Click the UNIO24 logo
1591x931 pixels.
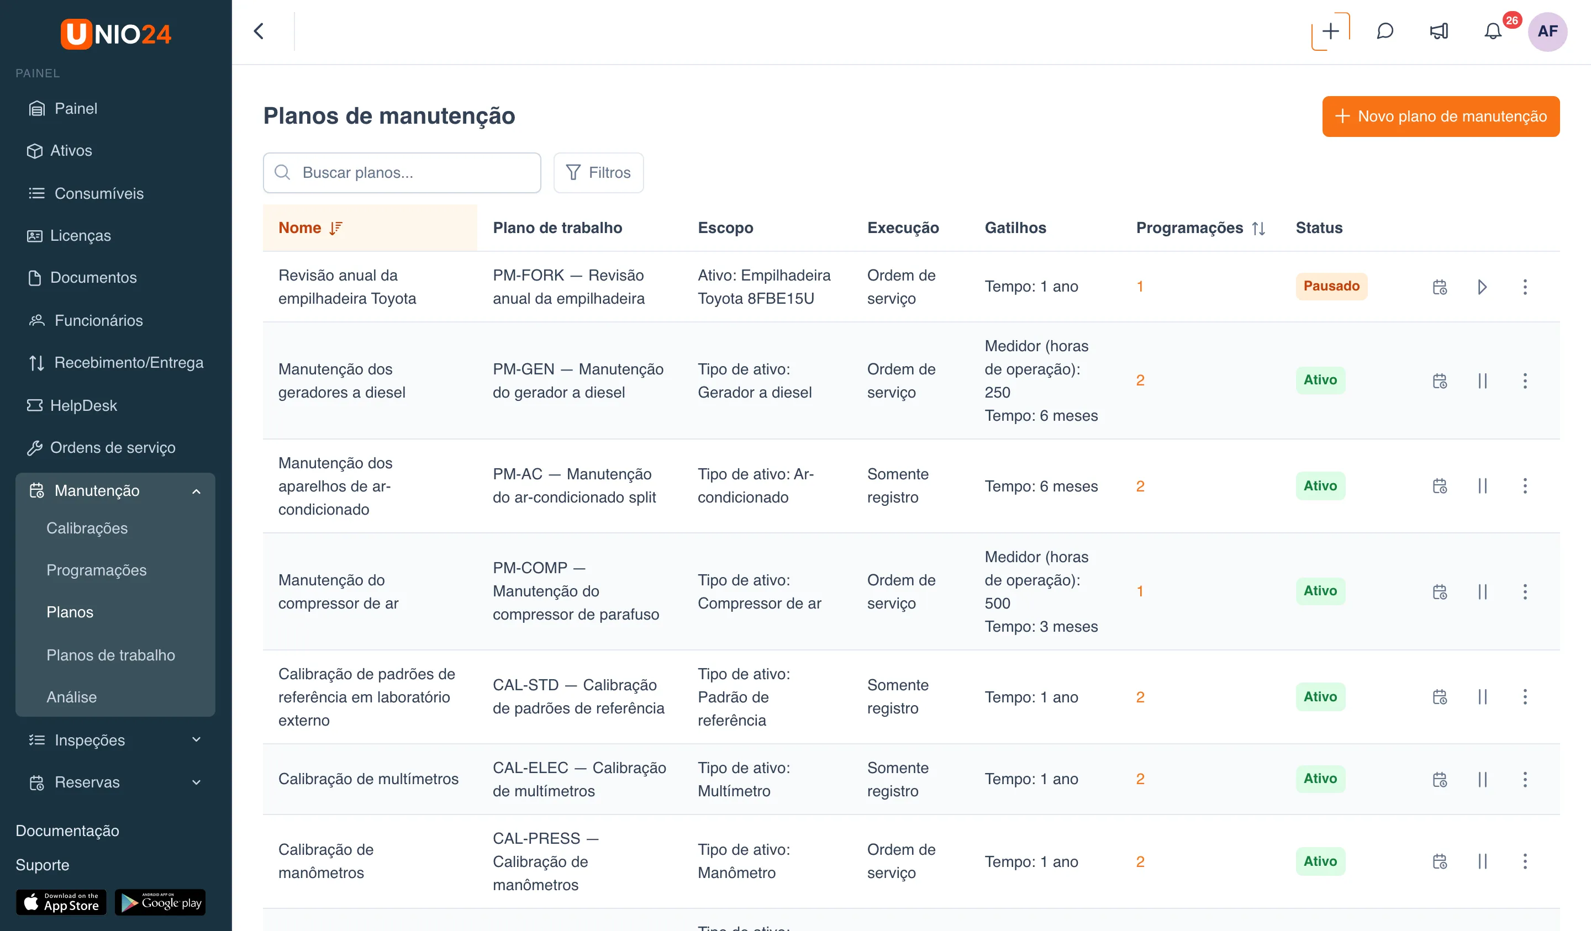[x=115, y=34]
